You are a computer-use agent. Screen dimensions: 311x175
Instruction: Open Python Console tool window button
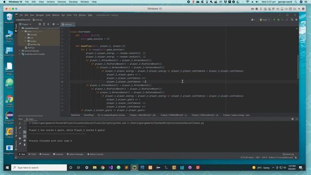(95, 154)
